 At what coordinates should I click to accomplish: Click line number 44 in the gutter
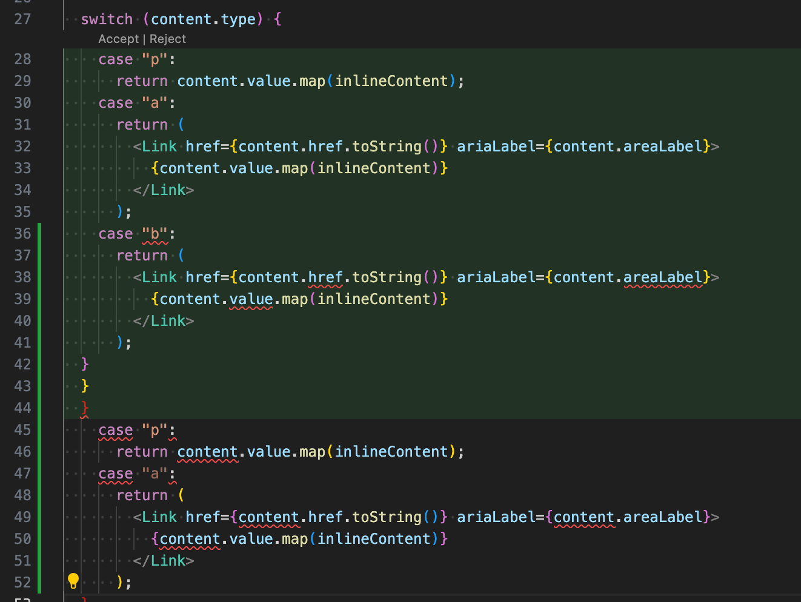(x=22, y=408)
